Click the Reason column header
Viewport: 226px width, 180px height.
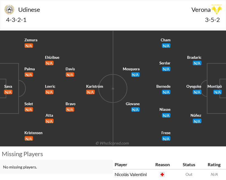[163, 165]
